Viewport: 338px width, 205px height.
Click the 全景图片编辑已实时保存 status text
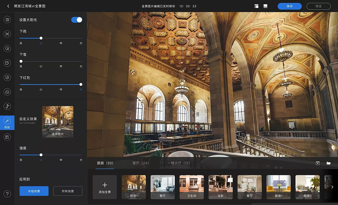click(x=158, y=6)
